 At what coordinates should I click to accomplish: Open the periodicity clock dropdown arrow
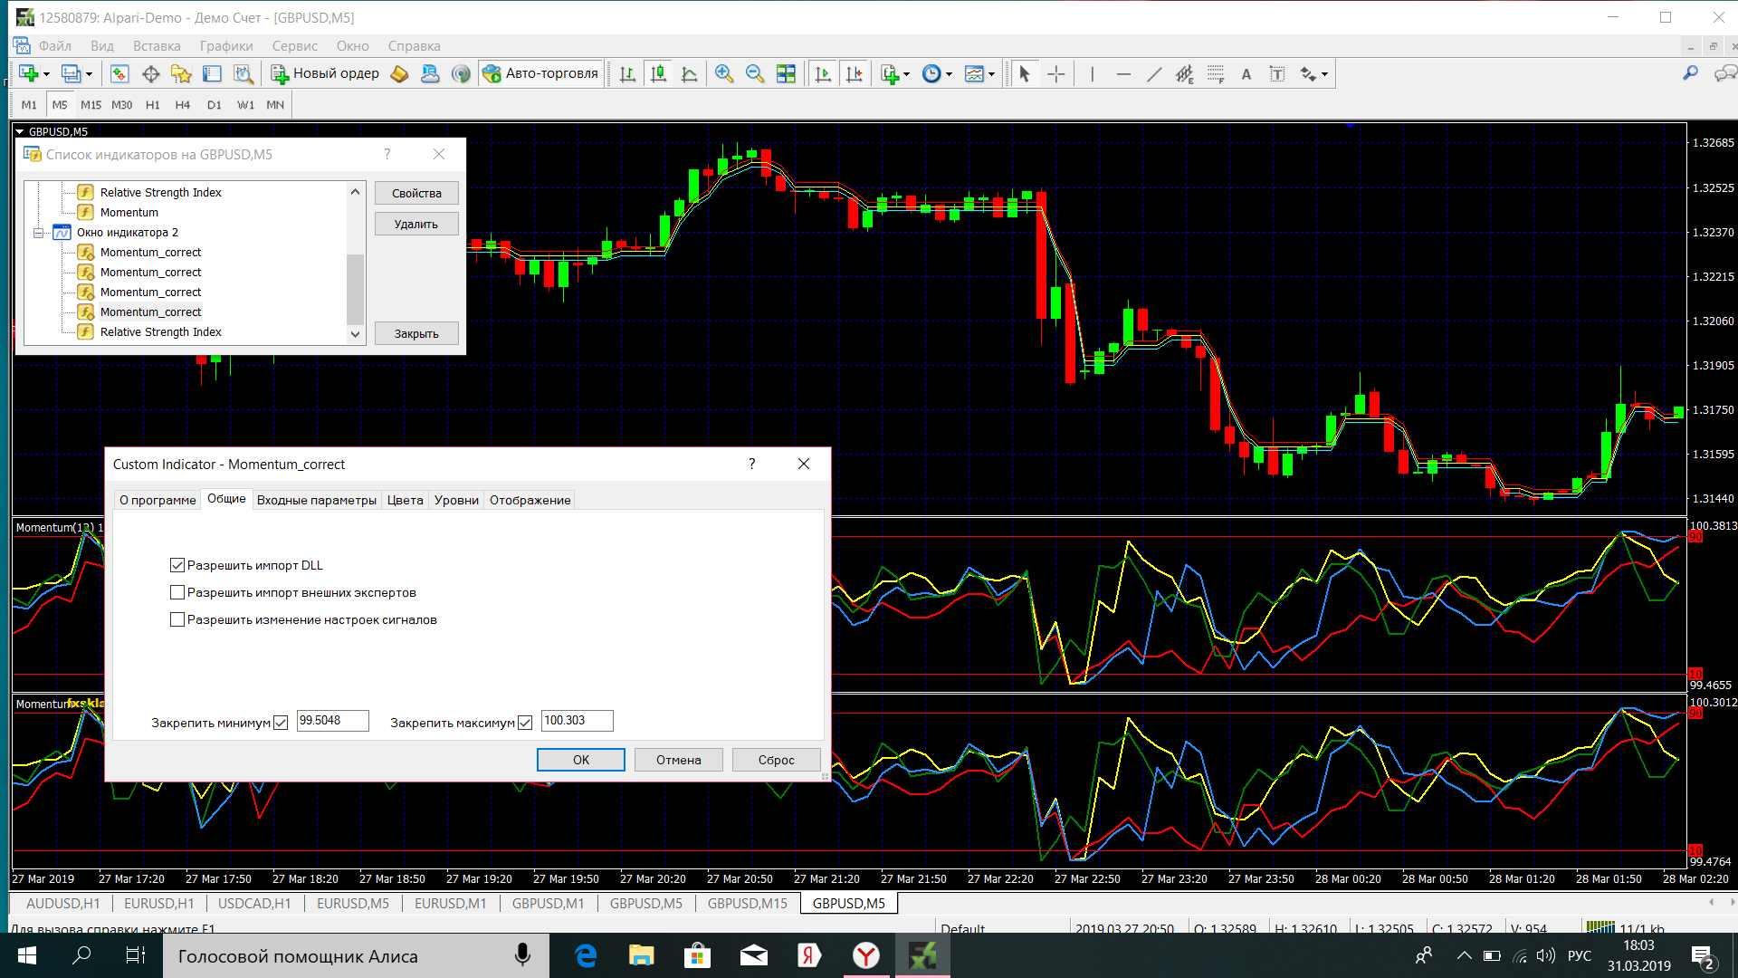(x=949, y=74)
